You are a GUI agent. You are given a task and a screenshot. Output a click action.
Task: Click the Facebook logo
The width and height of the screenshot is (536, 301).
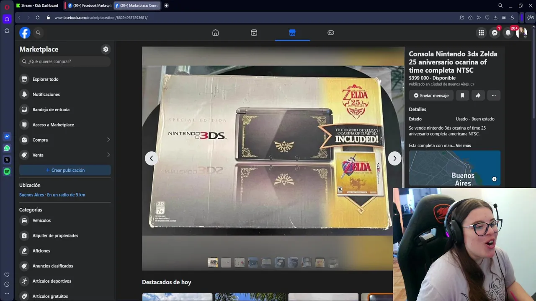click(x=25, y=33)
